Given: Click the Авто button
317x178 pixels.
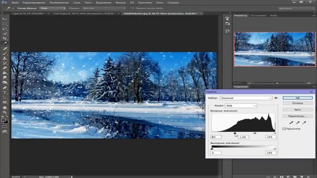Looking at the screenshot, I should pyautogui.click(x=298, y=110).
